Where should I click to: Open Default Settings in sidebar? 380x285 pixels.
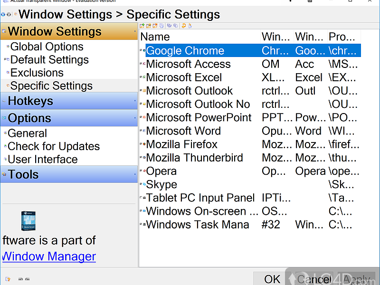[x=49, y=60]
